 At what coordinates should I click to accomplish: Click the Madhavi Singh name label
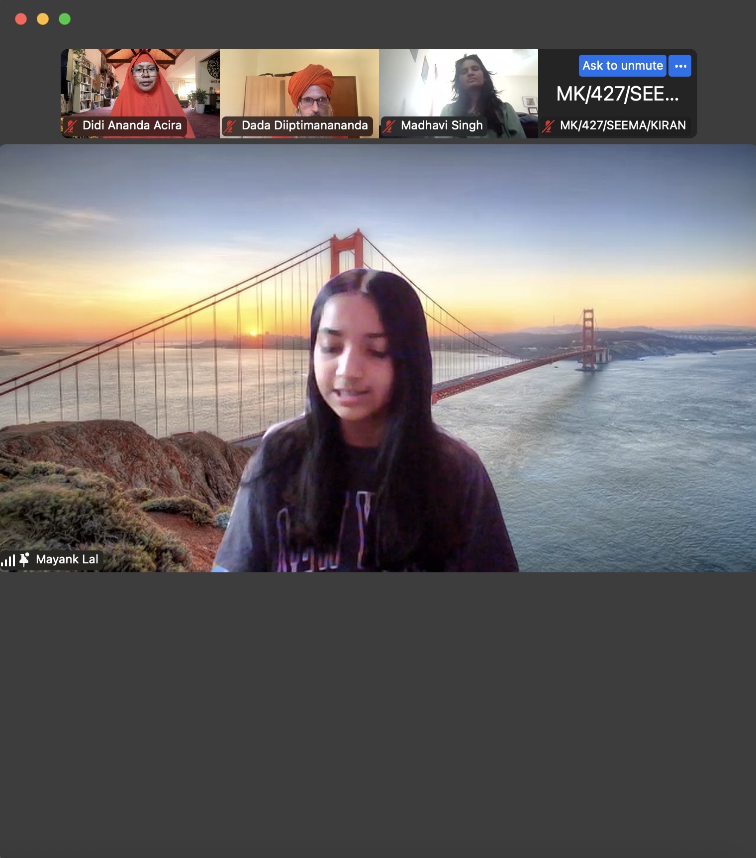point(442,125)
